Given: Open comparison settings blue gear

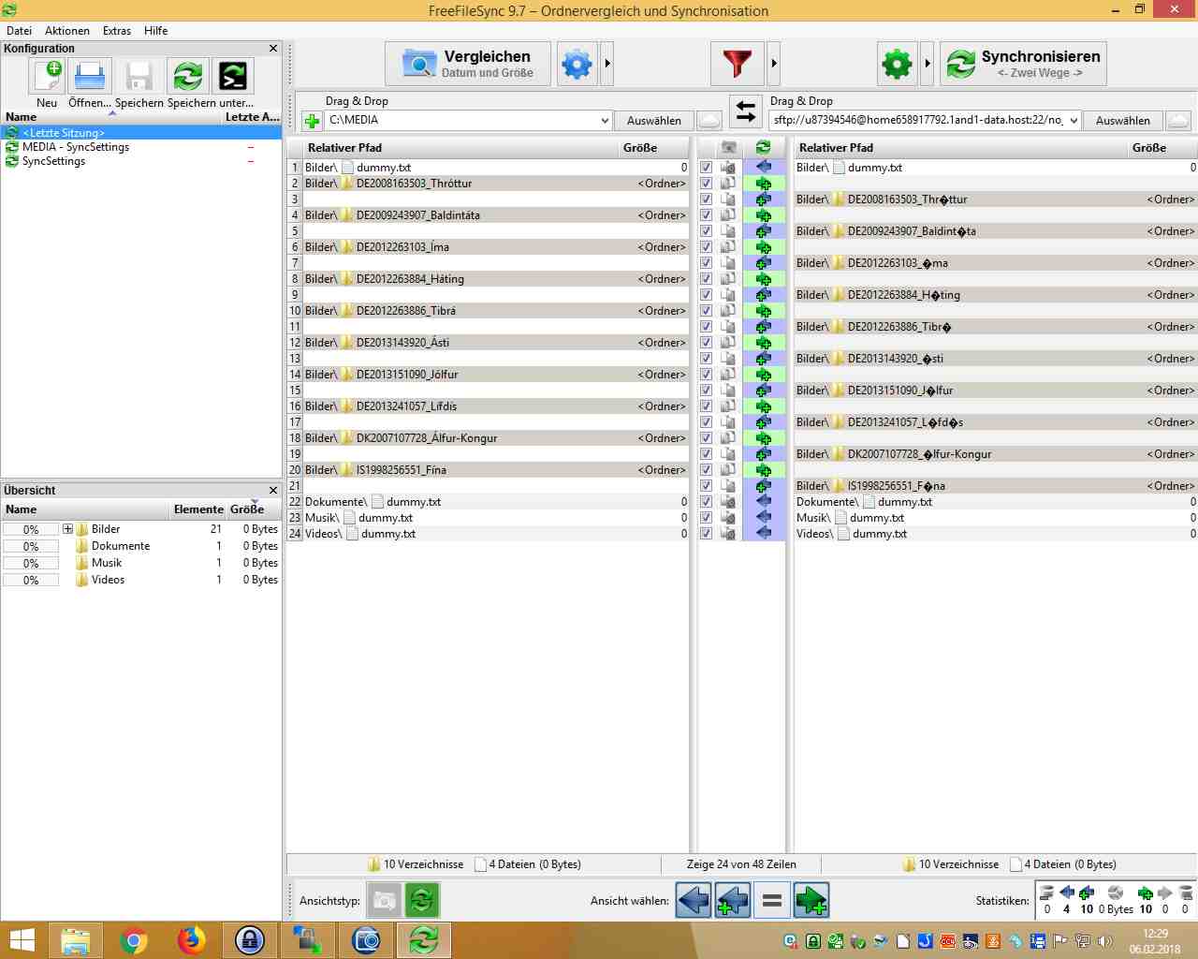Looking at the screenshot, I should 577,64.
